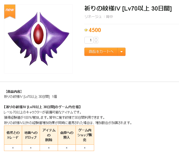Increase quantity with up stepper arrow
The height and width of the screenshot is (154, 179).
(96, 38)
